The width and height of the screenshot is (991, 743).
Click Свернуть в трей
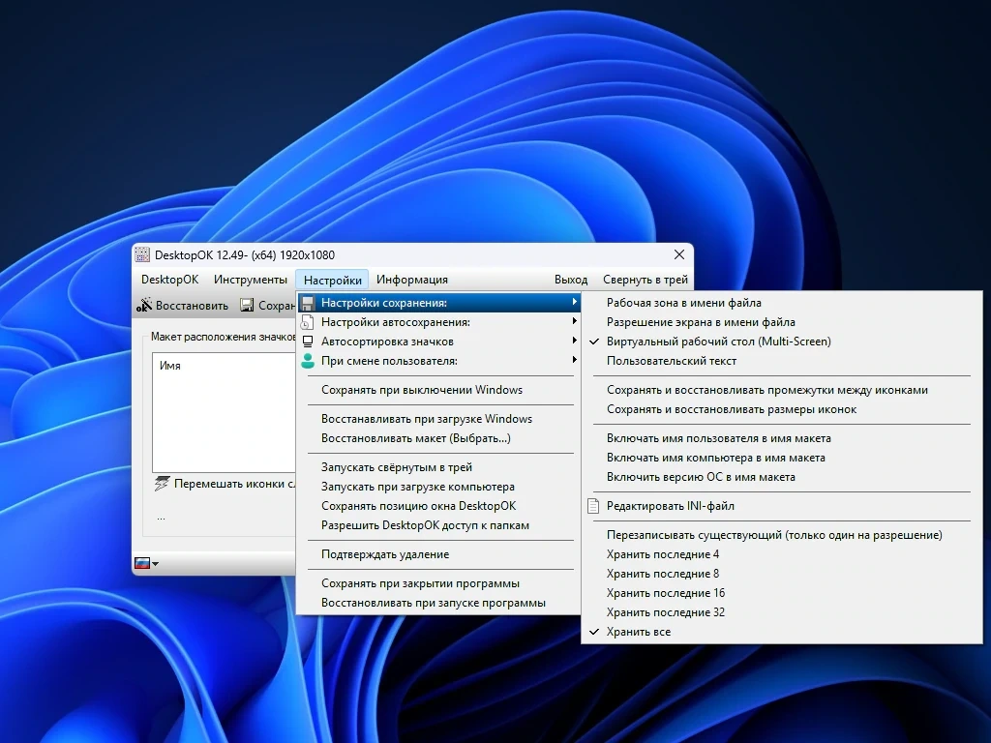(x=646, y=280)
